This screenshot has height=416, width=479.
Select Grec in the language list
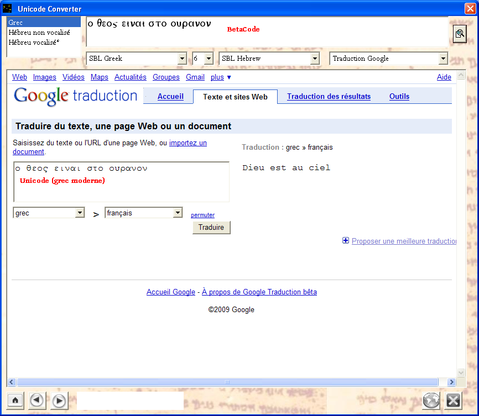pos(44,22)
